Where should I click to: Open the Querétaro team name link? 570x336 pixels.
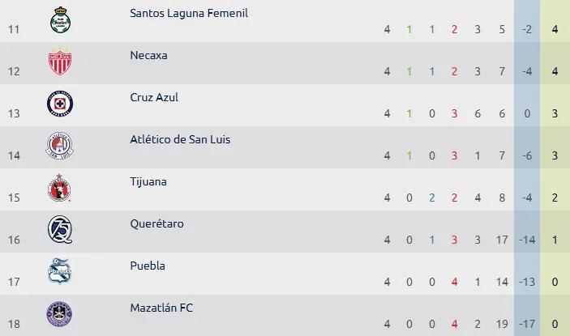(156, 223)
